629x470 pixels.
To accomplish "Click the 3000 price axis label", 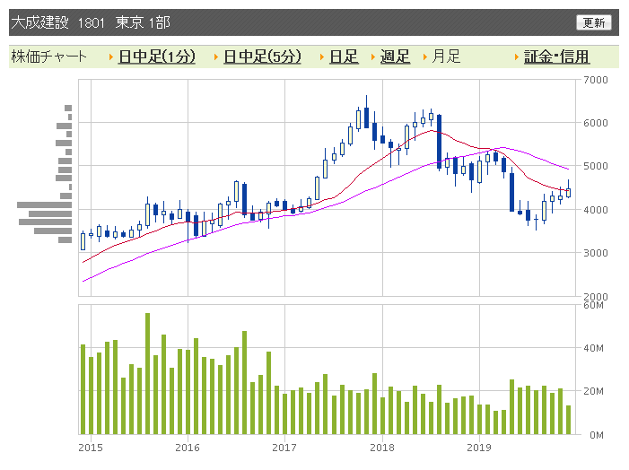I will (596, 253).
